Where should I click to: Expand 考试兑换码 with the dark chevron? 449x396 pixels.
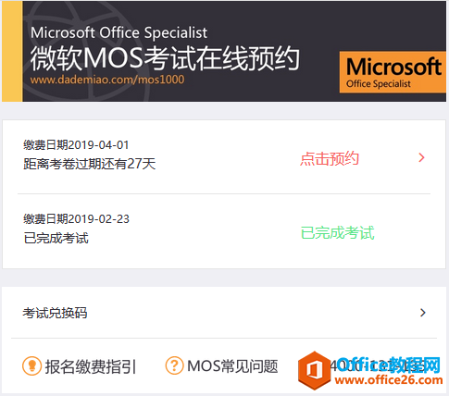[423, 313]
